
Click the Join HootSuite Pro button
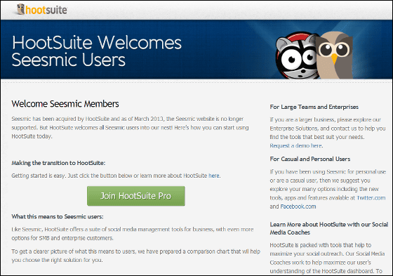tap(136, 196)
